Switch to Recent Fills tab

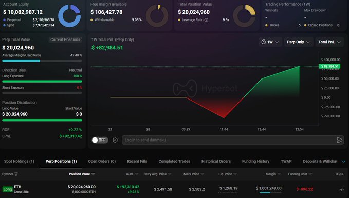pos(137,161)
